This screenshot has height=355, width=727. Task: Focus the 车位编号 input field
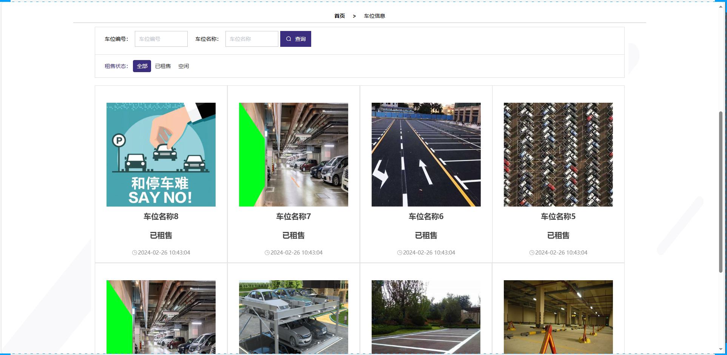[x=161, y=39]
